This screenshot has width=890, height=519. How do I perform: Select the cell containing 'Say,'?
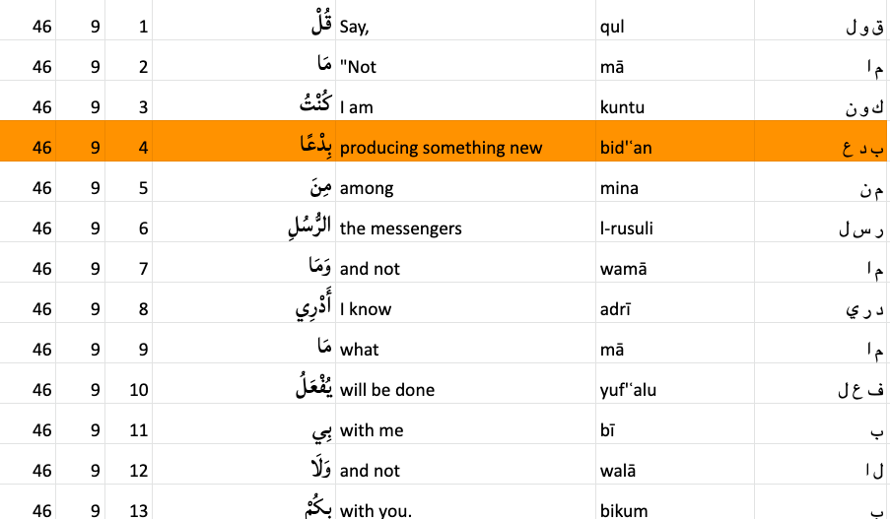pyautogui.click(x=355, y=27)
